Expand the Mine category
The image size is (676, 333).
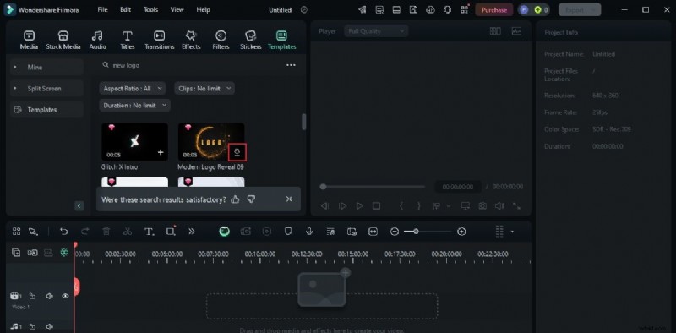point(46,68)
